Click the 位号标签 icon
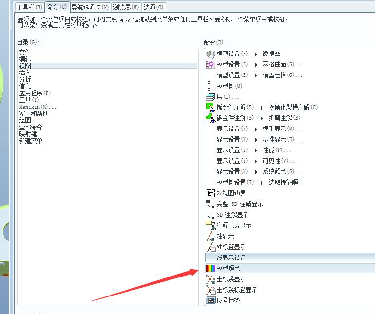 [211, 300]
